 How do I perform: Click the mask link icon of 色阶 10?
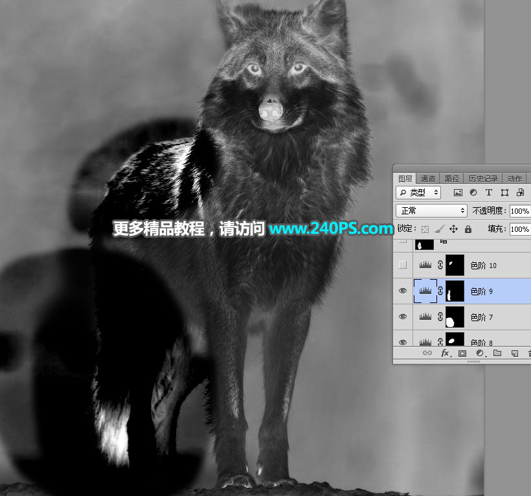[x=440, y=265]
